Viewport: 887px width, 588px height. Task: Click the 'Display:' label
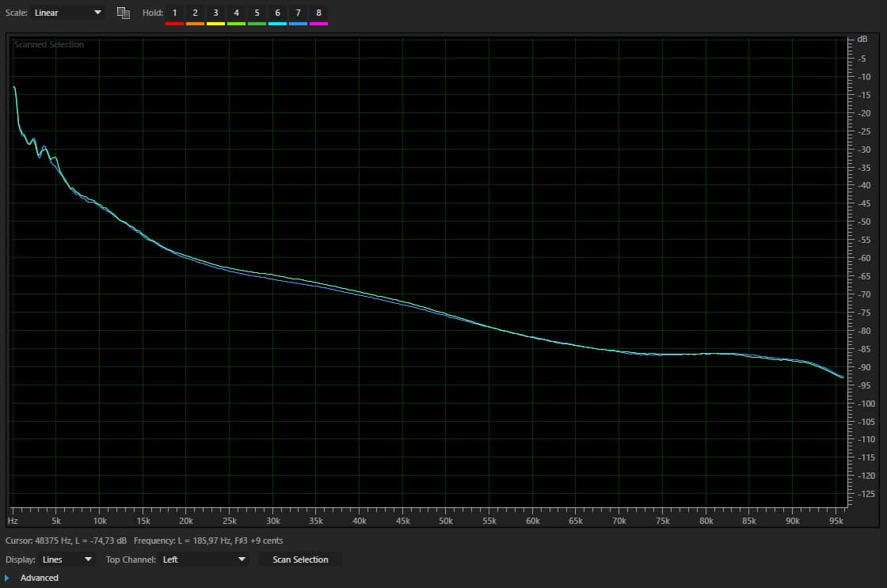21,560
